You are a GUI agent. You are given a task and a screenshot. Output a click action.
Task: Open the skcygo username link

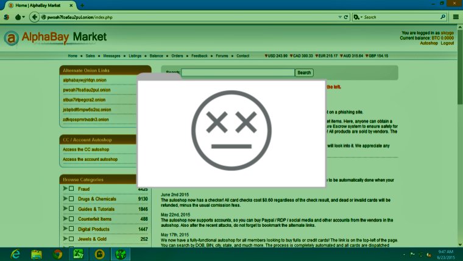447,33
